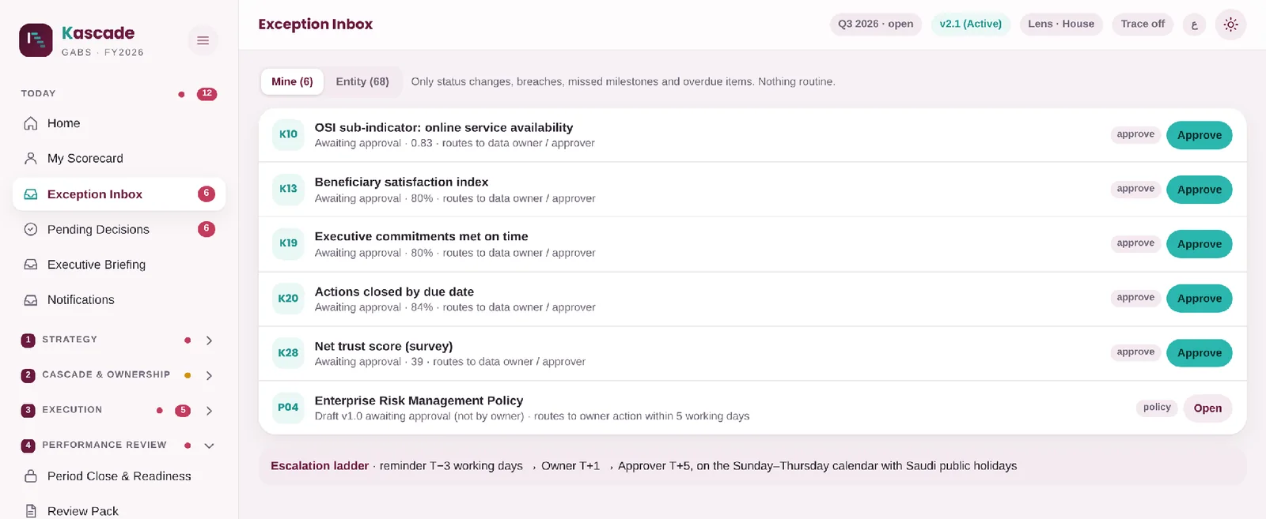The width and height of the screenshot is (1266, 519).
Task: Open Notifications page
Action: pyautogui.click(x=119, y=300)
